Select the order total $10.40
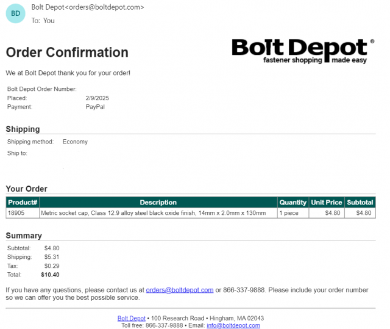 click(x=50, y=275)
